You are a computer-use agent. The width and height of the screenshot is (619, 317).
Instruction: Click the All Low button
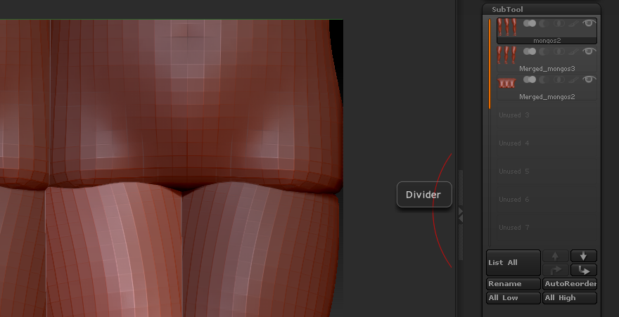point(513,298)
